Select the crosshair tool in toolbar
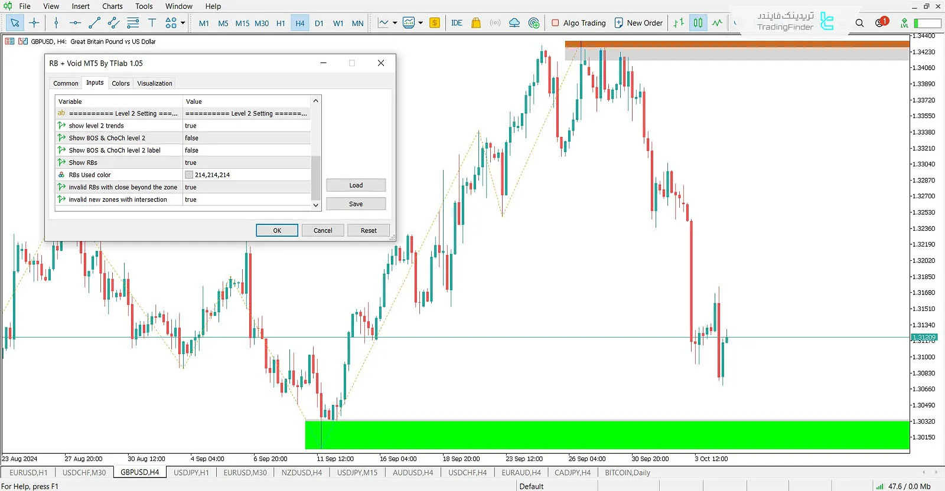 pyautogui.click(x=34, y=23)
